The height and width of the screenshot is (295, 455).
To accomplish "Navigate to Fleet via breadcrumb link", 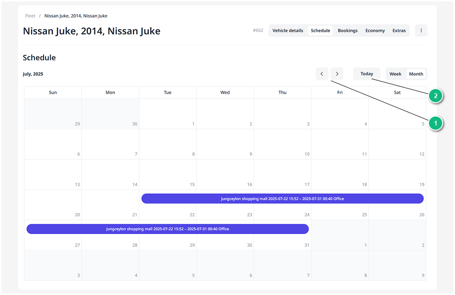I will tap(30, 16).
